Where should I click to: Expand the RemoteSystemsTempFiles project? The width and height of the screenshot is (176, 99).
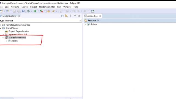click(x=1, y=25)
